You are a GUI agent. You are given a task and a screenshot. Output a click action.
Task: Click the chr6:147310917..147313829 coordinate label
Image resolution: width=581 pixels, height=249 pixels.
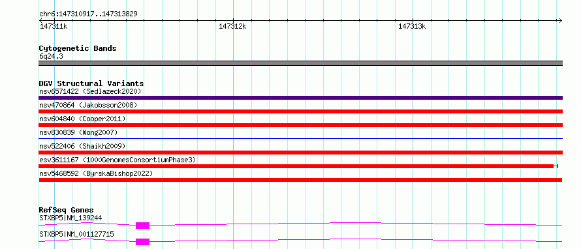(88, 14)
